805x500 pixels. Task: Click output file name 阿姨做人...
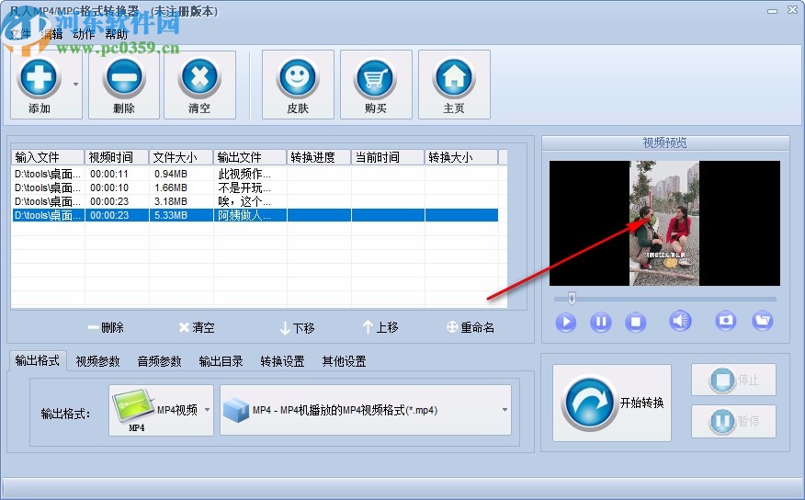pos(244,215)
